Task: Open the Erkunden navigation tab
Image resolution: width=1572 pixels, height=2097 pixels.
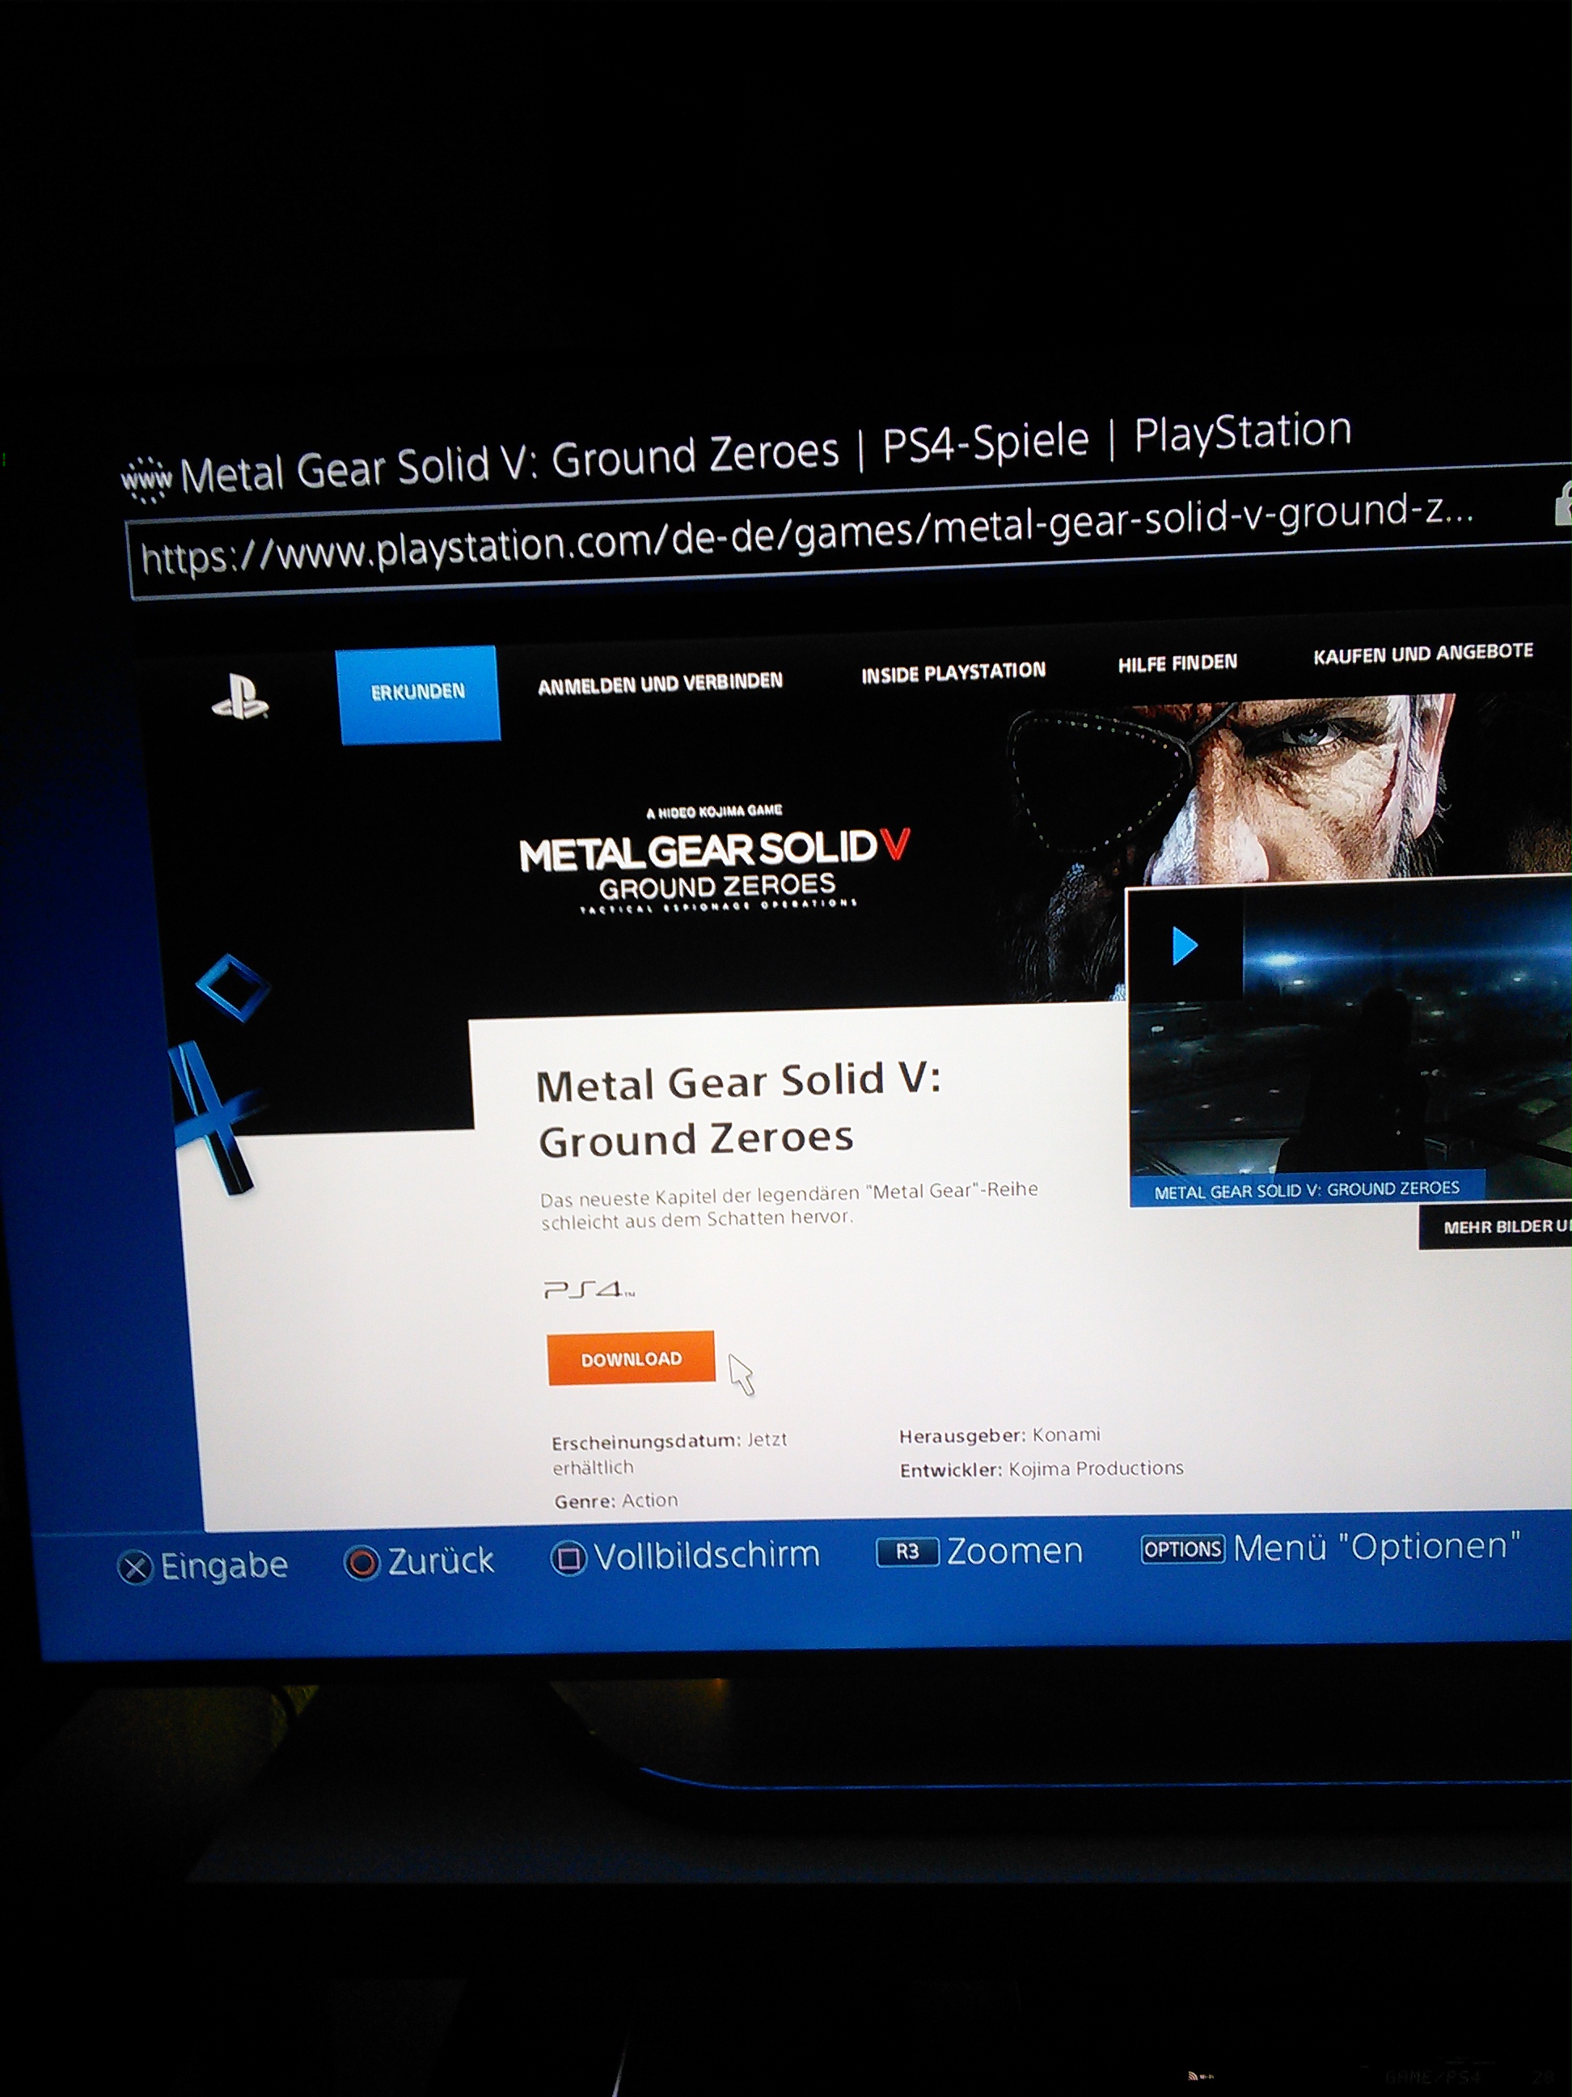Action: [418, 693]
